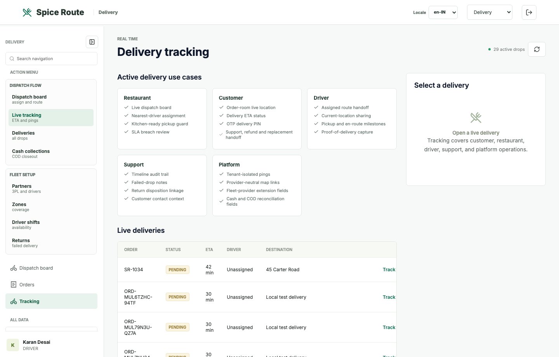559x357 pixels.
Task: Open Deliveries all drops menu item
Action: [51, 135]
